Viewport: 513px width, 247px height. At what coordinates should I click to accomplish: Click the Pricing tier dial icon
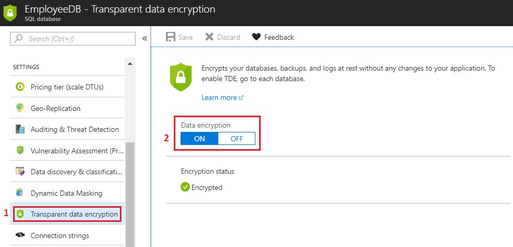[20, 87]
